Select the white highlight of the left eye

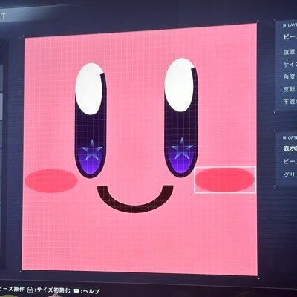pos(89,88)
